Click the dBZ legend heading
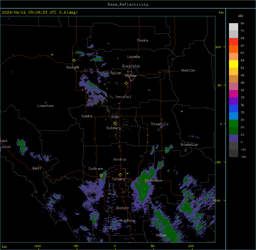The image size is (256, 250). point(241,16)
